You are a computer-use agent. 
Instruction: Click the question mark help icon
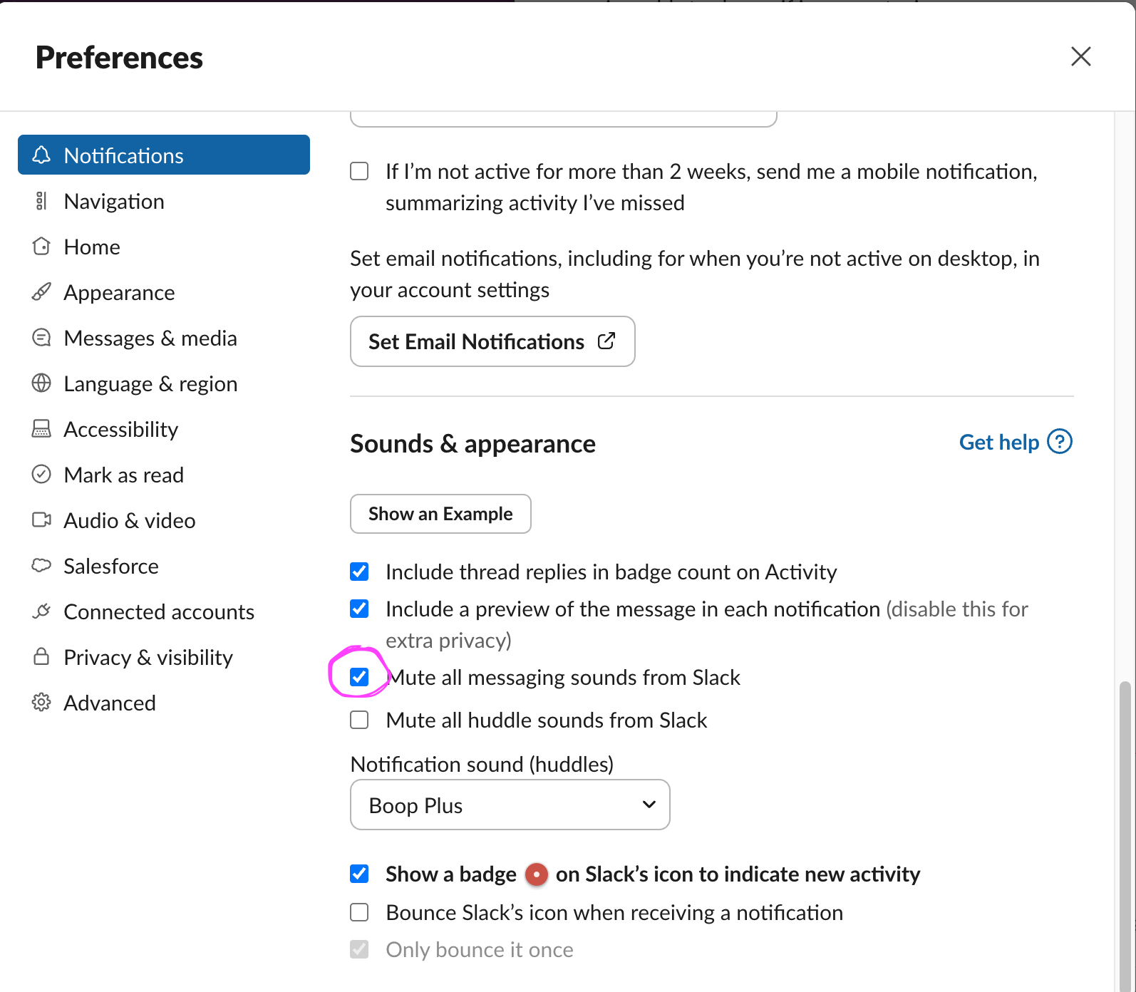(x=1060, y=442)
